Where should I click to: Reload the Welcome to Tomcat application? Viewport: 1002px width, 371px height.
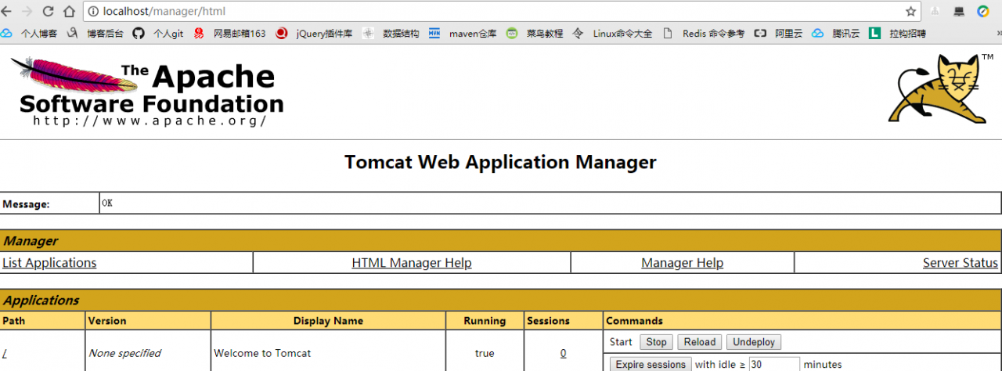(700, 342)
